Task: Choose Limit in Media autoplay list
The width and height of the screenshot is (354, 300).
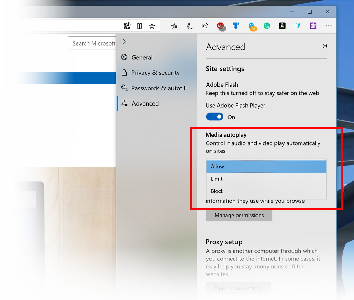Action: point(267,179)
